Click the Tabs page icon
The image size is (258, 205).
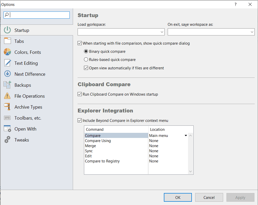click(7, 41)
